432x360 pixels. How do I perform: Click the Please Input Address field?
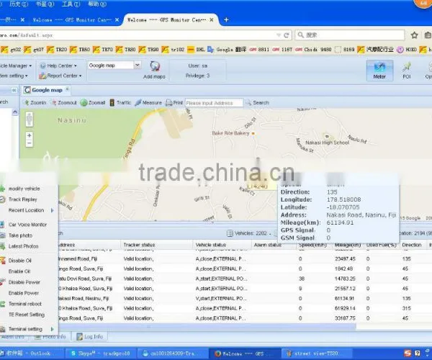tap(214, 103)
